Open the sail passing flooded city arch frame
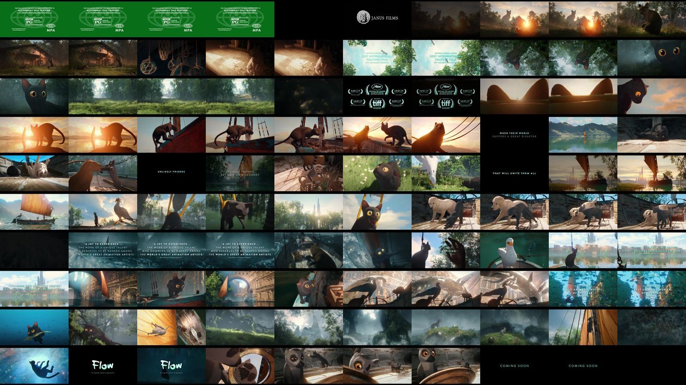The image size is (686, 385). [x=103, y=289]
